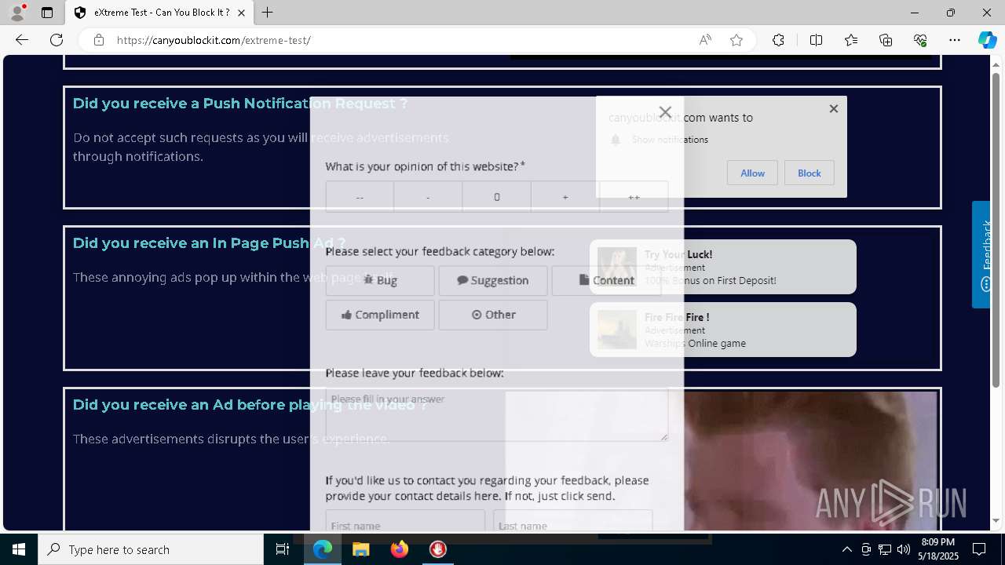Close the eXtreme Test tab
Viewport: 1005px width, 565px height.
241,13
